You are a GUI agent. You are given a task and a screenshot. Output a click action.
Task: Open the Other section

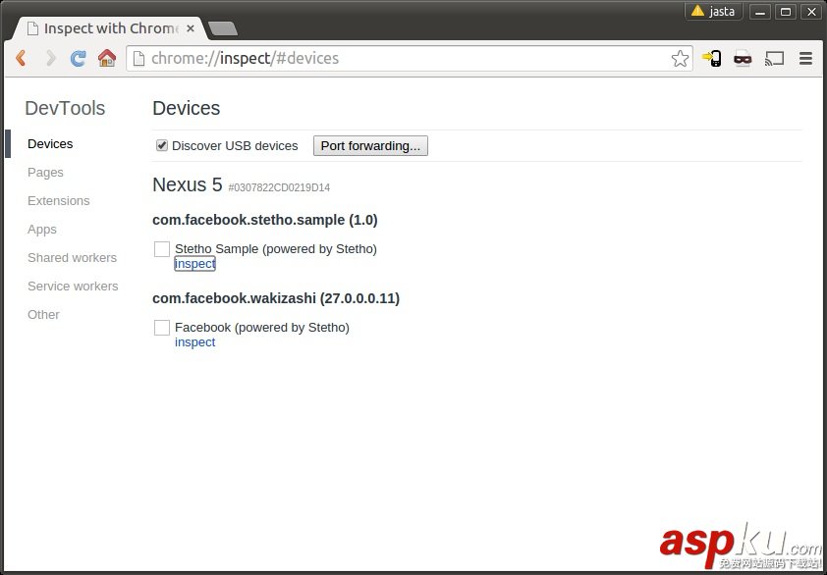pos(43,315)
